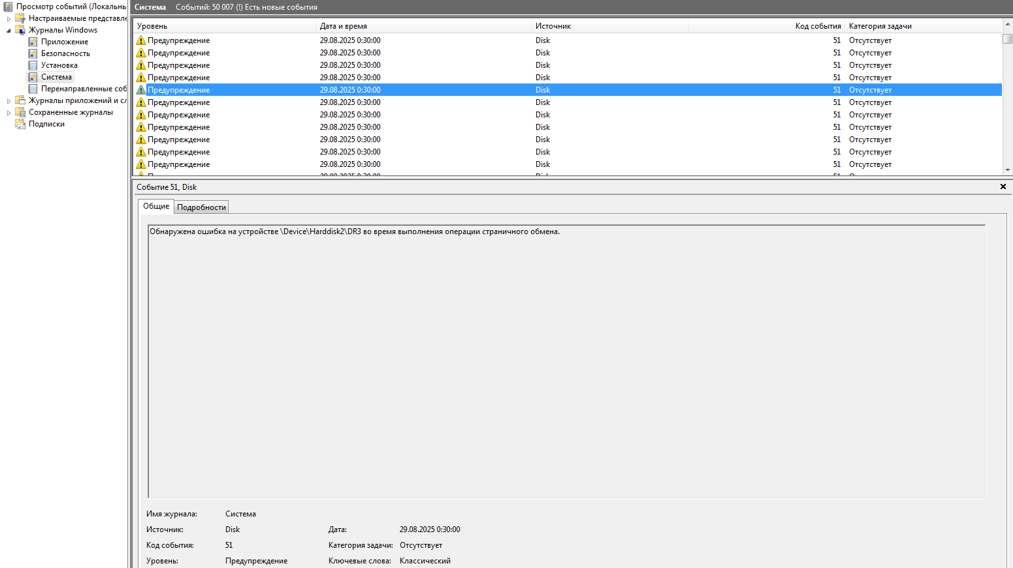Click the folder icon beside Журналы Windows

point(20,30)
